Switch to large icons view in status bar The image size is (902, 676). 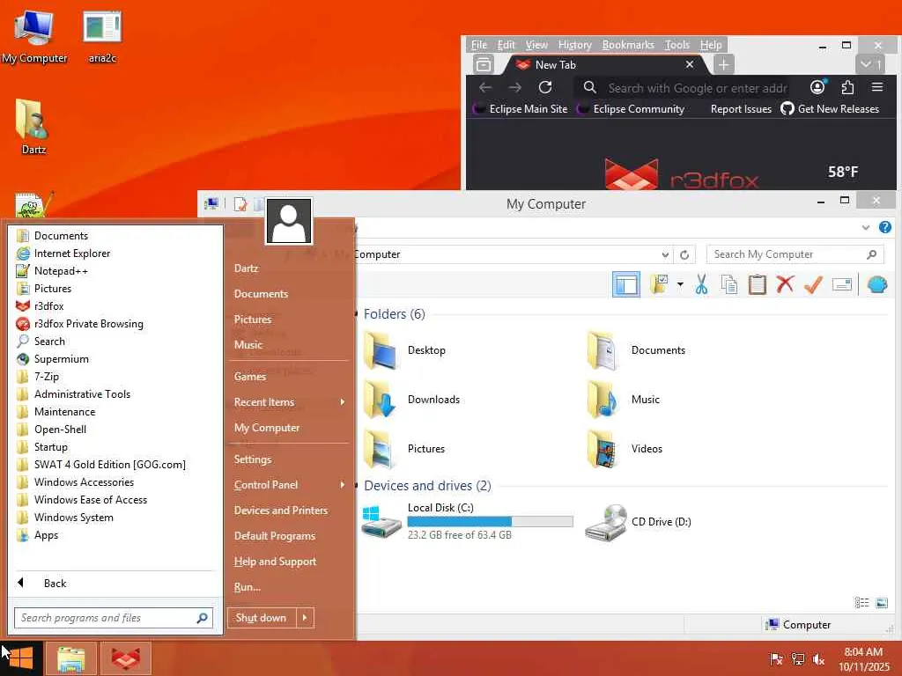point(882,602)
